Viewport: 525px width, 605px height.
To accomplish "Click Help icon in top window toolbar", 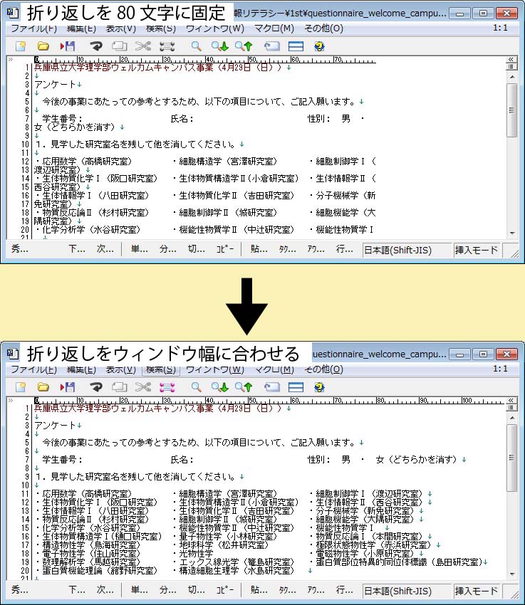I will pos(319,46).
